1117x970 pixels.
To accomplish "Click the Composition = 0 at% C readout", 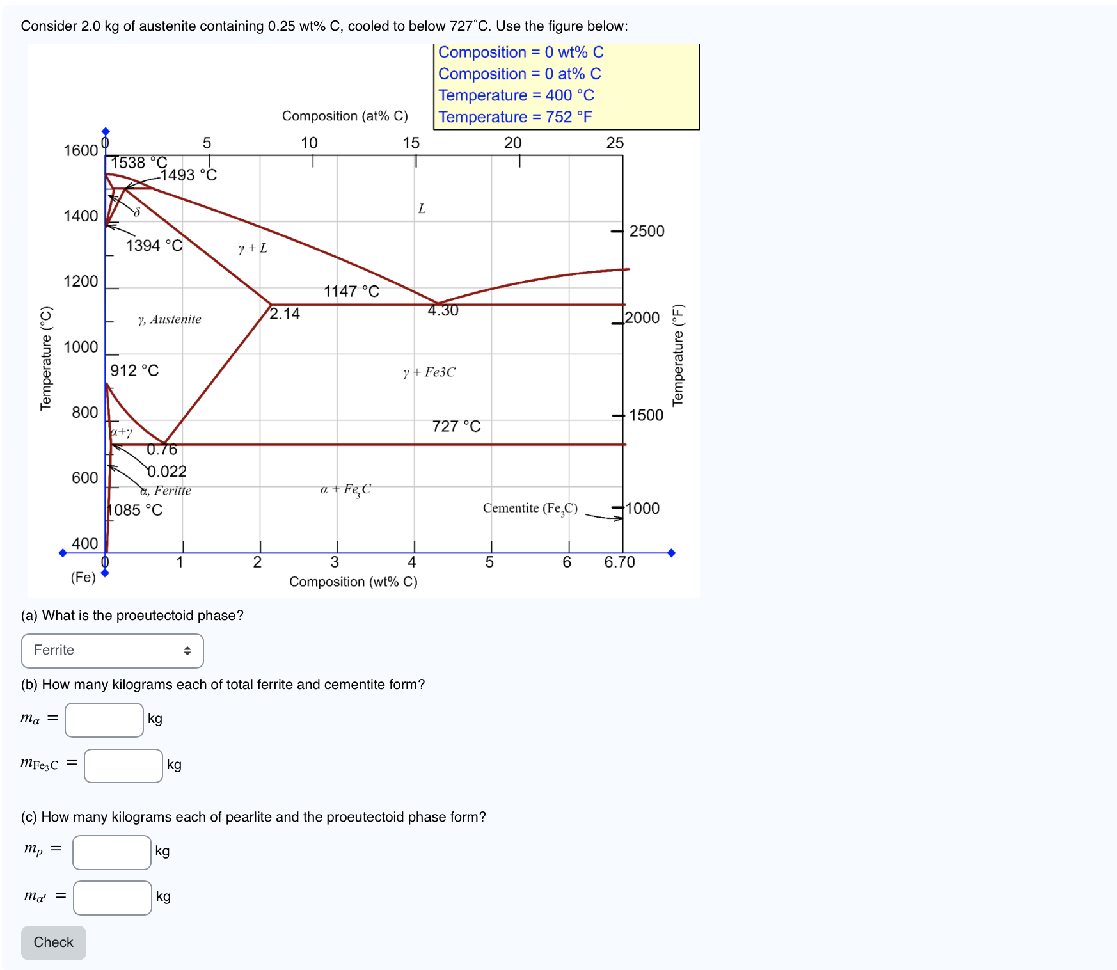I will tap(519, 74).
